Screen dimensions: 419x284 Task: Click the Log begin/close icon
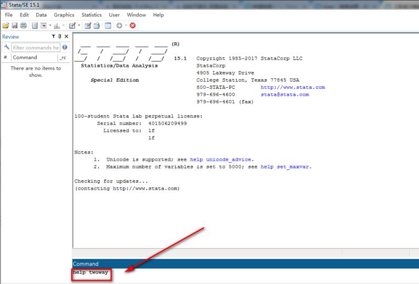click(x=35, y=26)
